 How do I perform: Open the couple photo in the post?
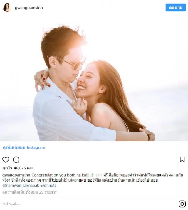pyautogui.click(x=94, y=78)
